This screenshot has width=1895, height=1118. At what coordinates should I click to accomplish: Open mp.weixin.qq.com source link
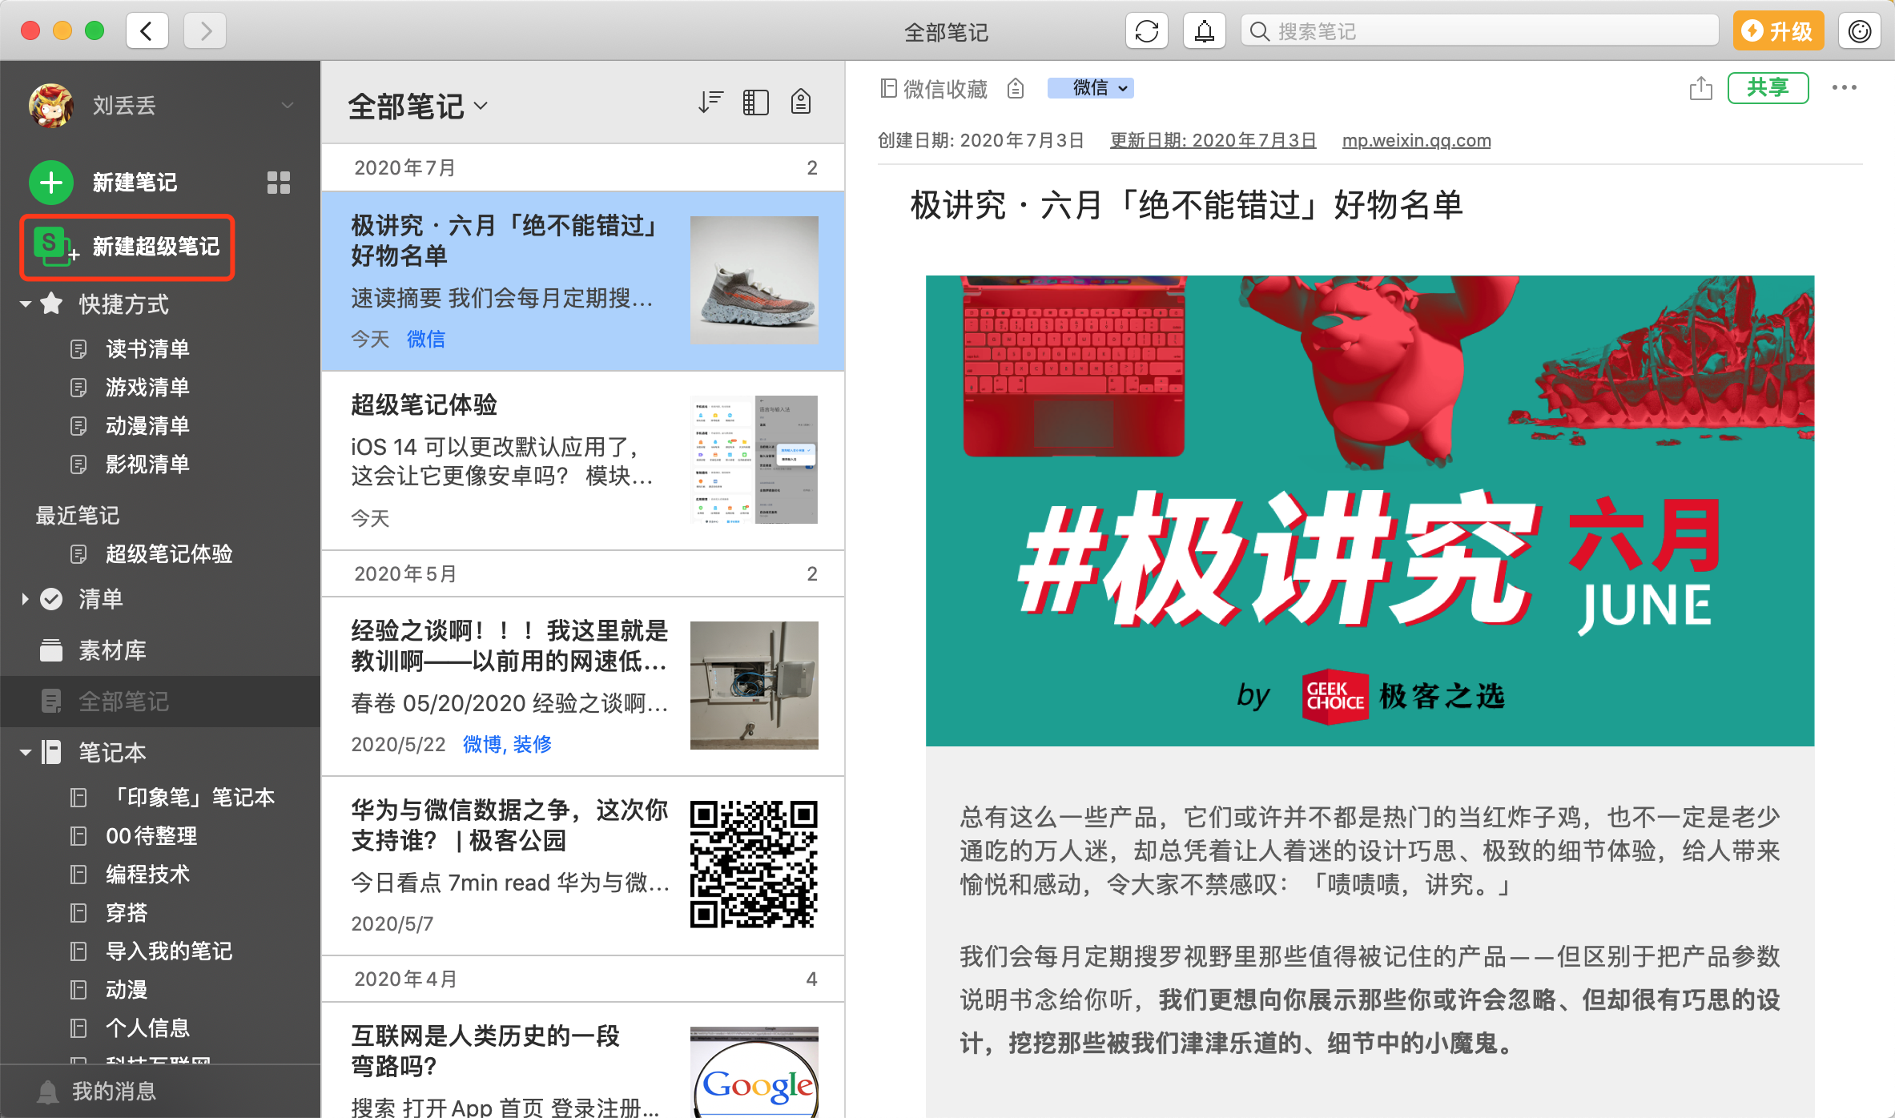(1416, 141)
